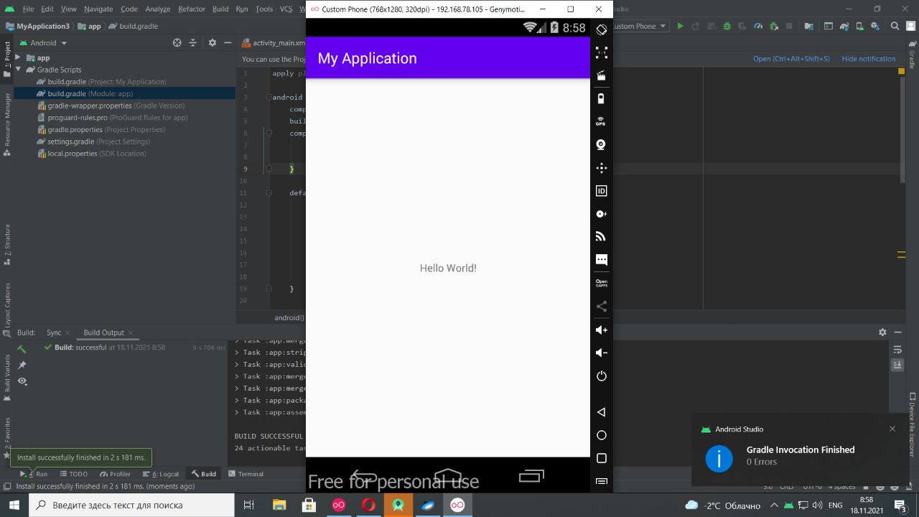This screenshot has width=919, height=517.
Task: Open Opera from the Windows taskbar
Action: [x=368, y=505]
